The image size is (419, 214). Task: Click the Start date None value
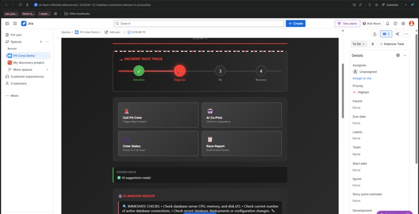(x=356, y=170)
